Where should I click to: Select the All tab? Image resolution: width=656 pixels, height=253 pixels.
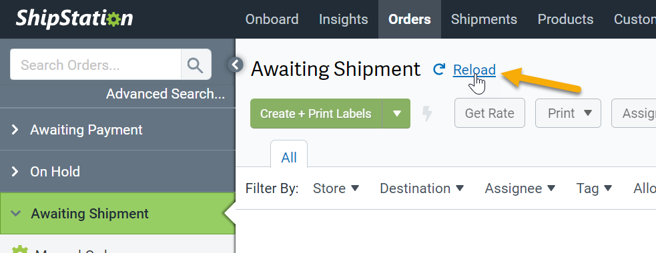[289, 157]
